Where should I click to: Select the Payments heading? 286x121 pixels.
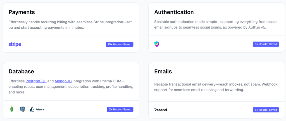(22, 12)
